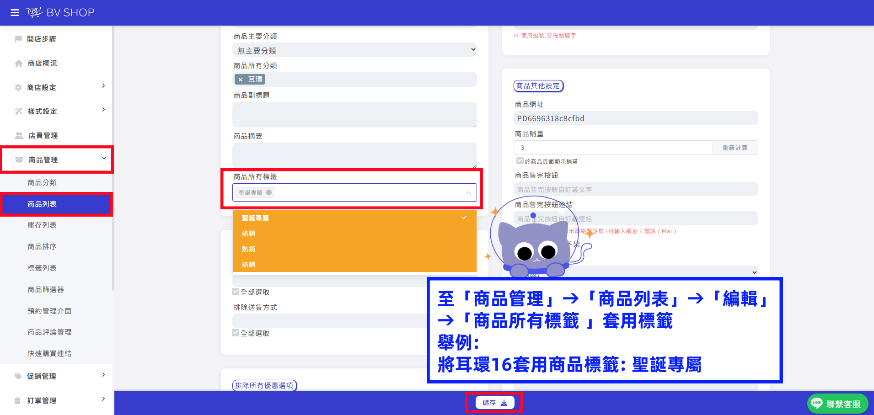
Task: Remove the 聖誕專屬 tag chip
Action: [x=269, y=192]
